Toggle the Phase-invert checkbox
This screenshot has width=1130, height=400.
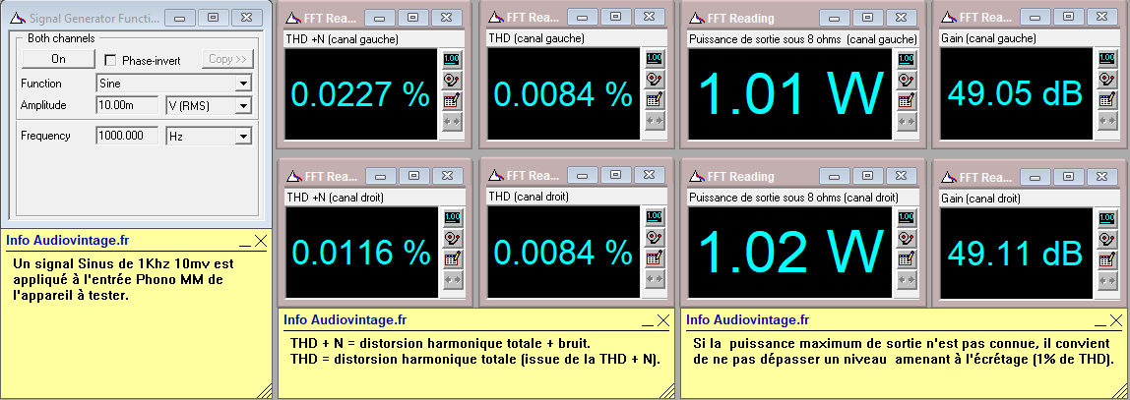(x=110, y=60)
